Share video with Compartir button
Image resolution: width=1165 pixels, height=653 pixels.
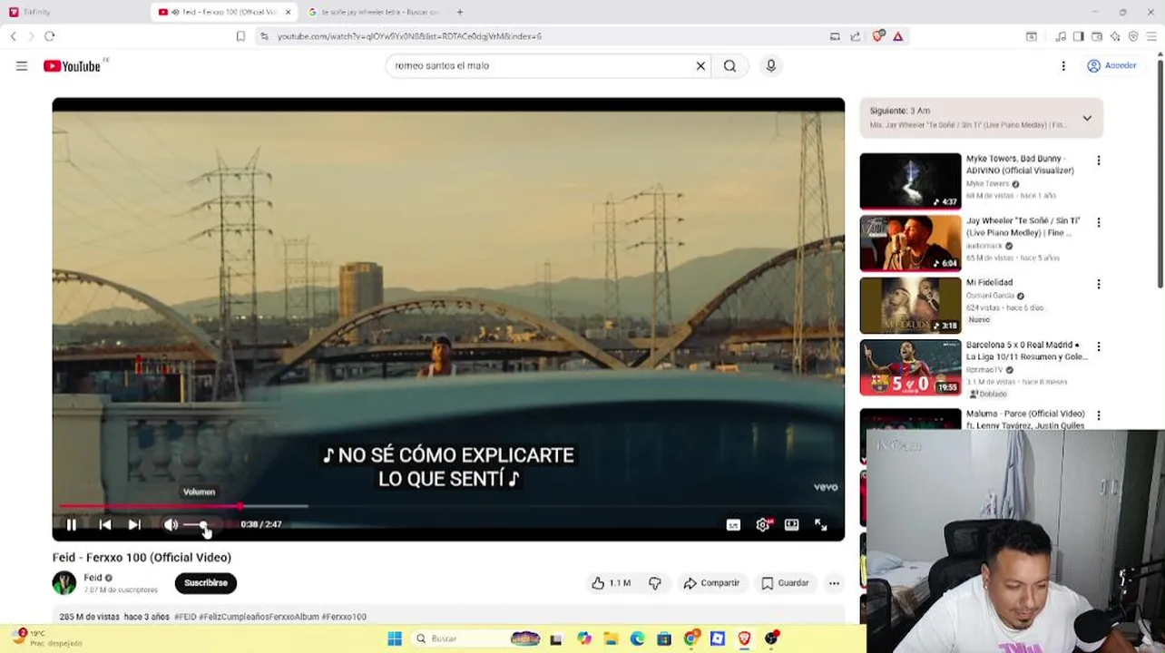(711, 583)
